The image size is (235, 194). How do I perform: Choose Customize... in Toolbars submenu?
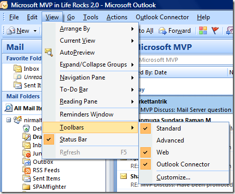tap(184, 177)
